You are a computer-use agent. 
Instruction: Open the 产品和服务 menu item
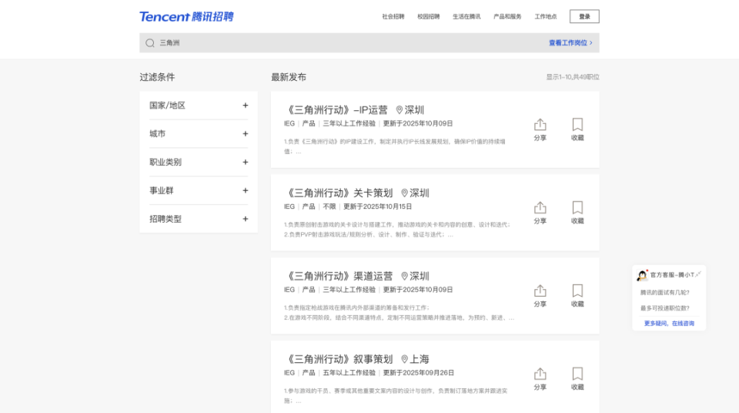[x=507, y=16]
